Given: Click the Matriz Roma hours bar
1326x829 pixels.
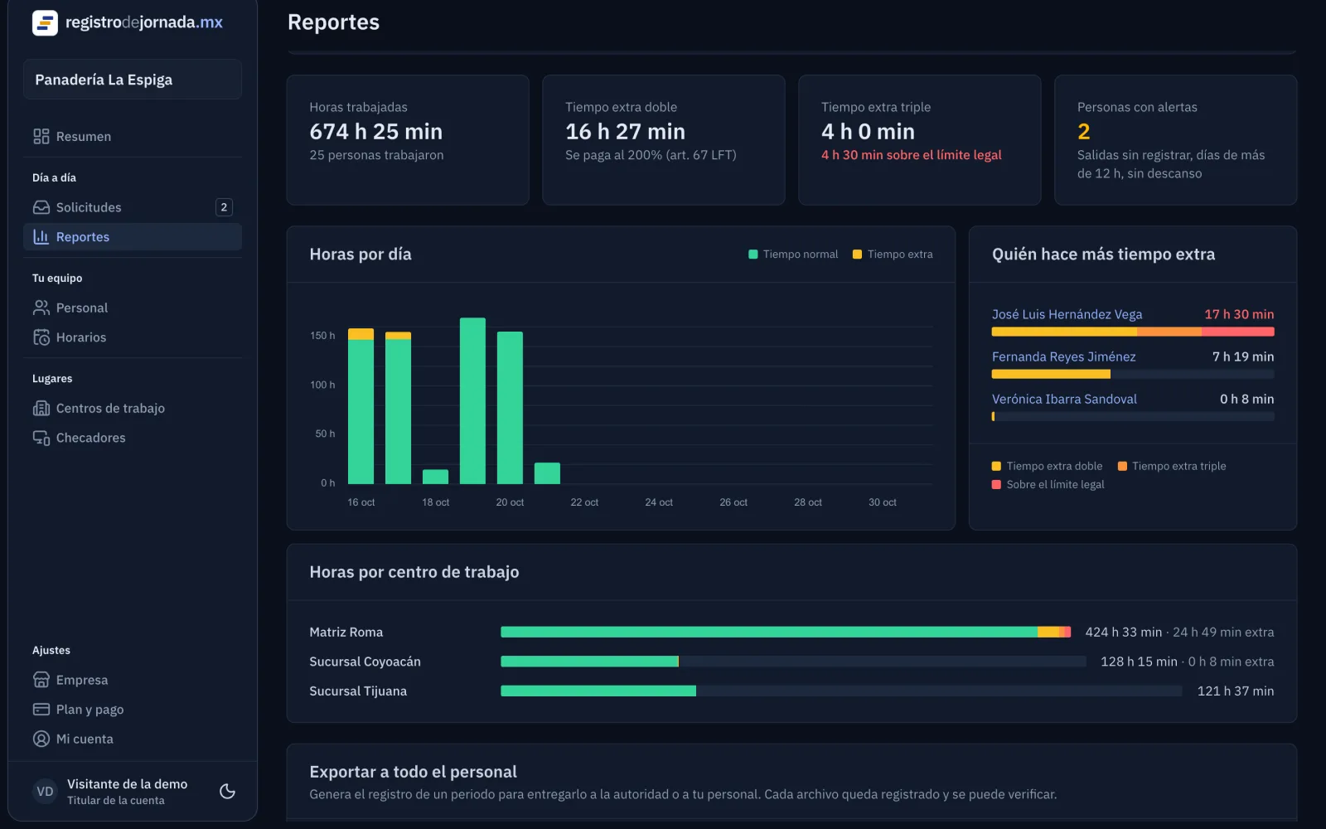Looking at the screenshot, I should point(786,632).
